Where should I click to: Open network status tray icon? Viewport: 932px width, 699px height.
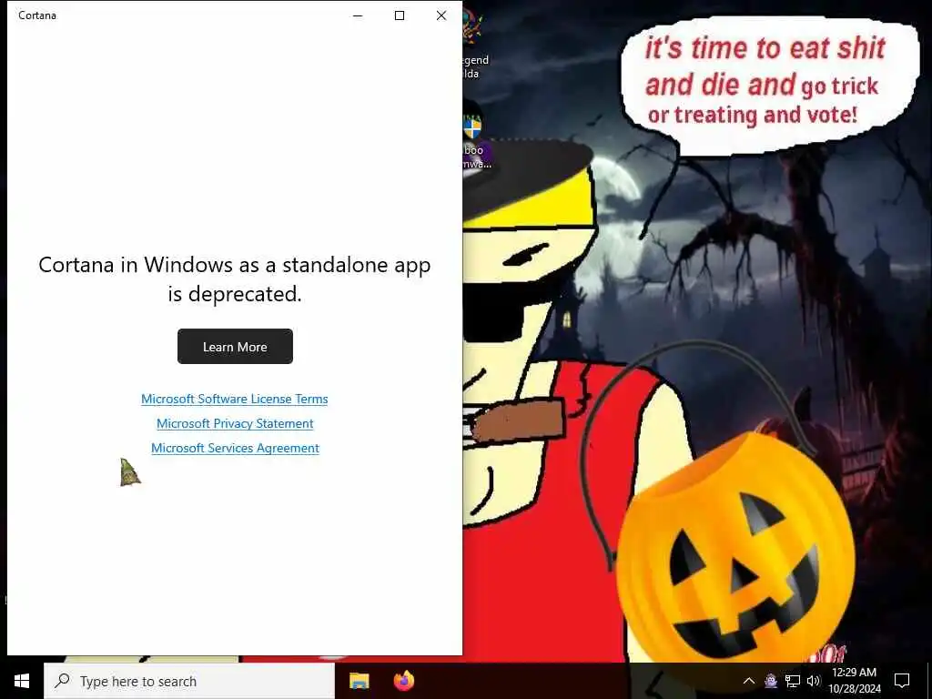[793, 681]
